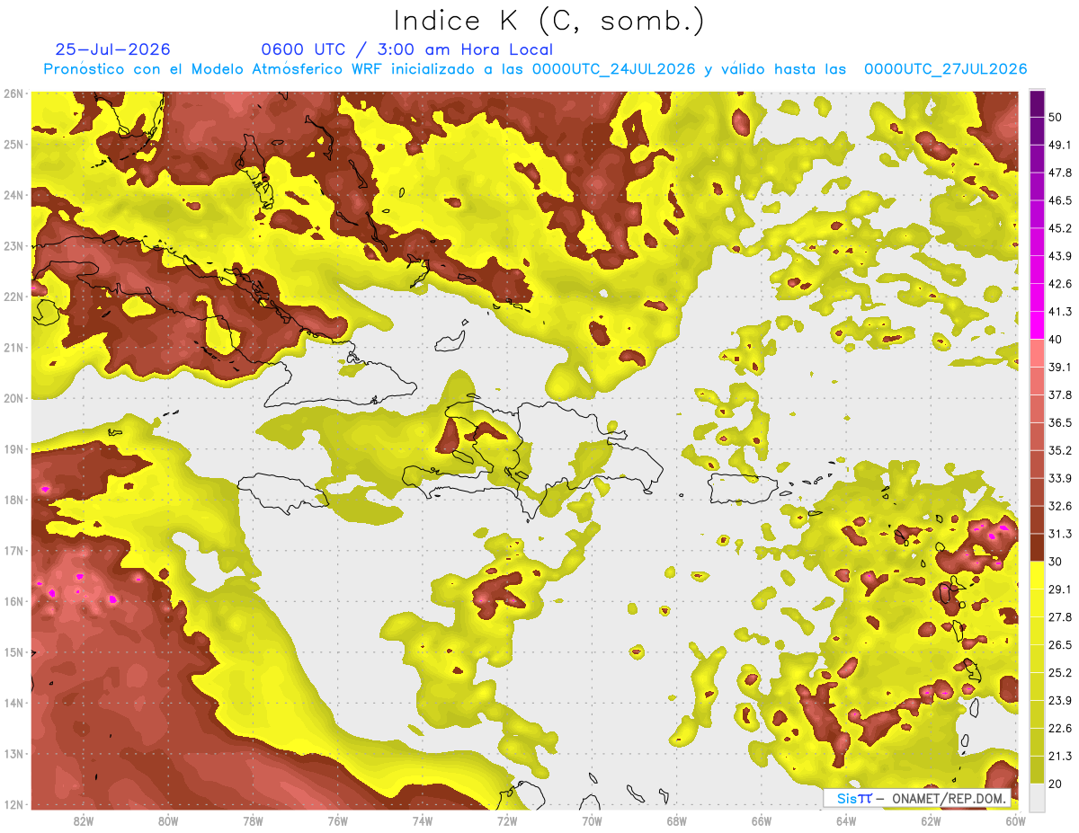Viewport: 1079px width, 833px height.
Task: Select the '20' color scale value
Action: tap(1057, 784)
